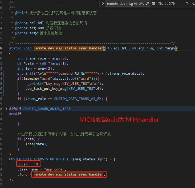Image resolution: width=195 pixels, height=188 pixels.
Task: Click msg_status_sync macro argument
Action: click(90, 159)
